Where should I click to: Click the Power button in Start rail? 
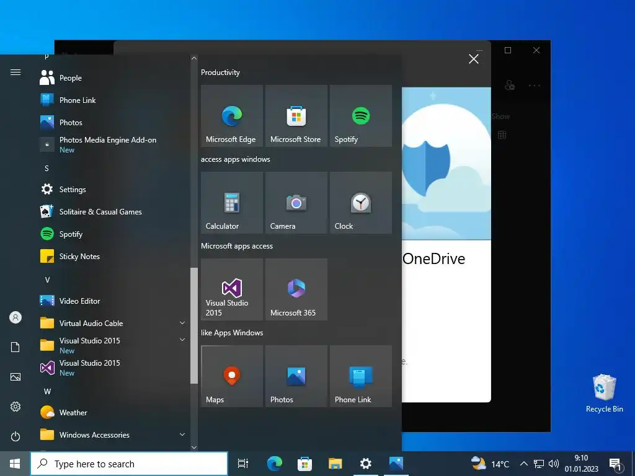pos(16,436)
